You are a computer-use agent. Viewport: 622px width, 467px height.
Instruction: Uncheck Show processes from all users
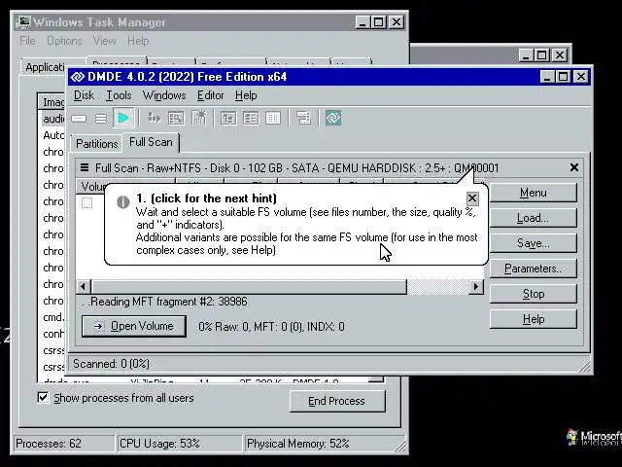[43, 398]
